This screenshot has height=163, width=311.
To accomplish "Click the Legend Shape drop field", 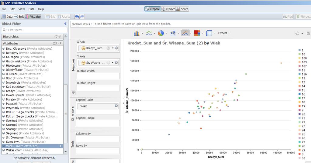I will [98, 123].
